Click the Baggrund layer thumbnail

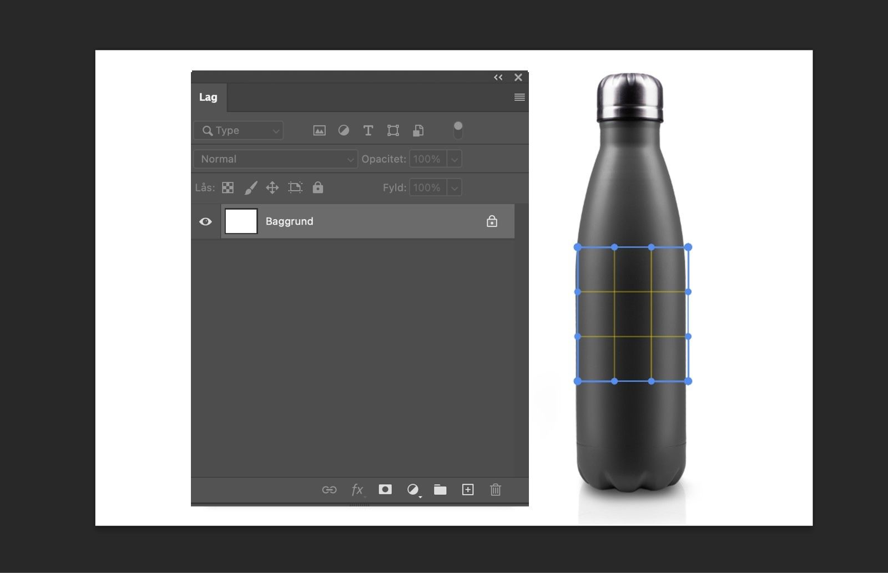240,221
